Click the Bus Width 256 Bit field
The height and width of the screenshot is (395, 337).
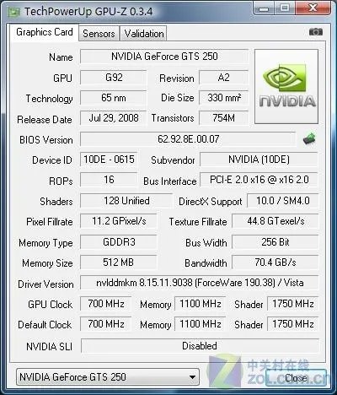(x=275, y=242)
